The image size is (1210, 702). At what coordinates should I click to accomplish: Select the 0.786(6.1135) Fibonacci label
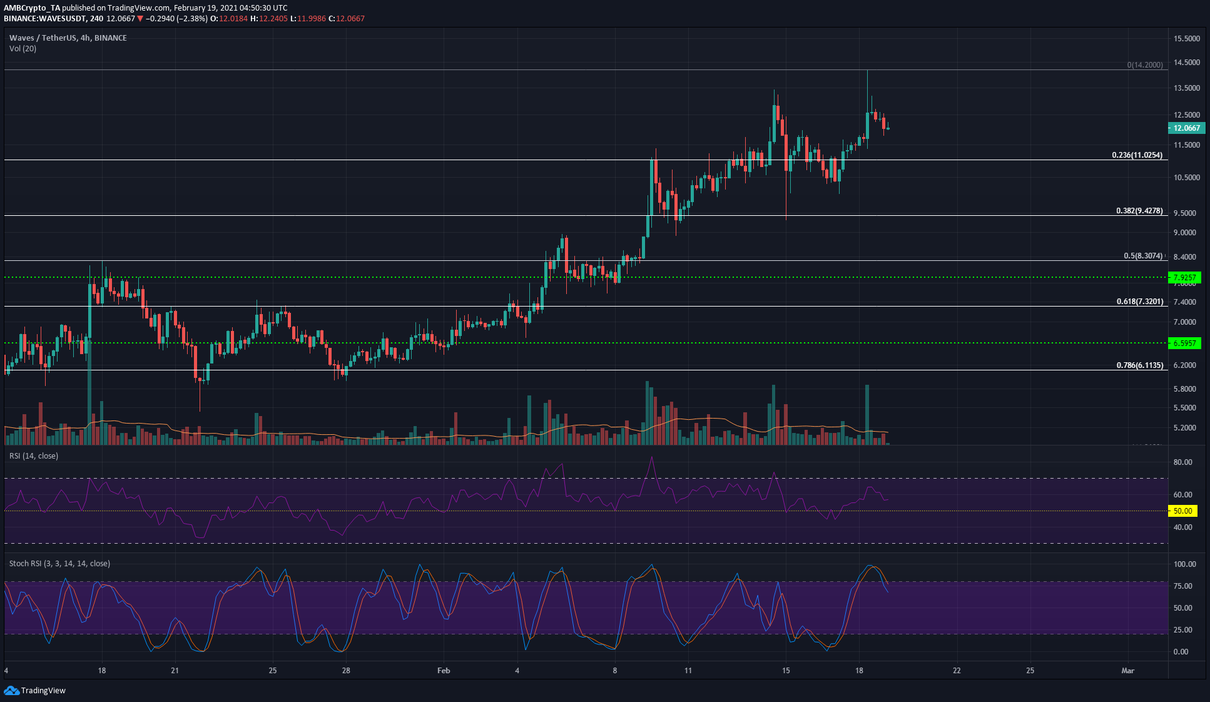tap(1140, 365)
